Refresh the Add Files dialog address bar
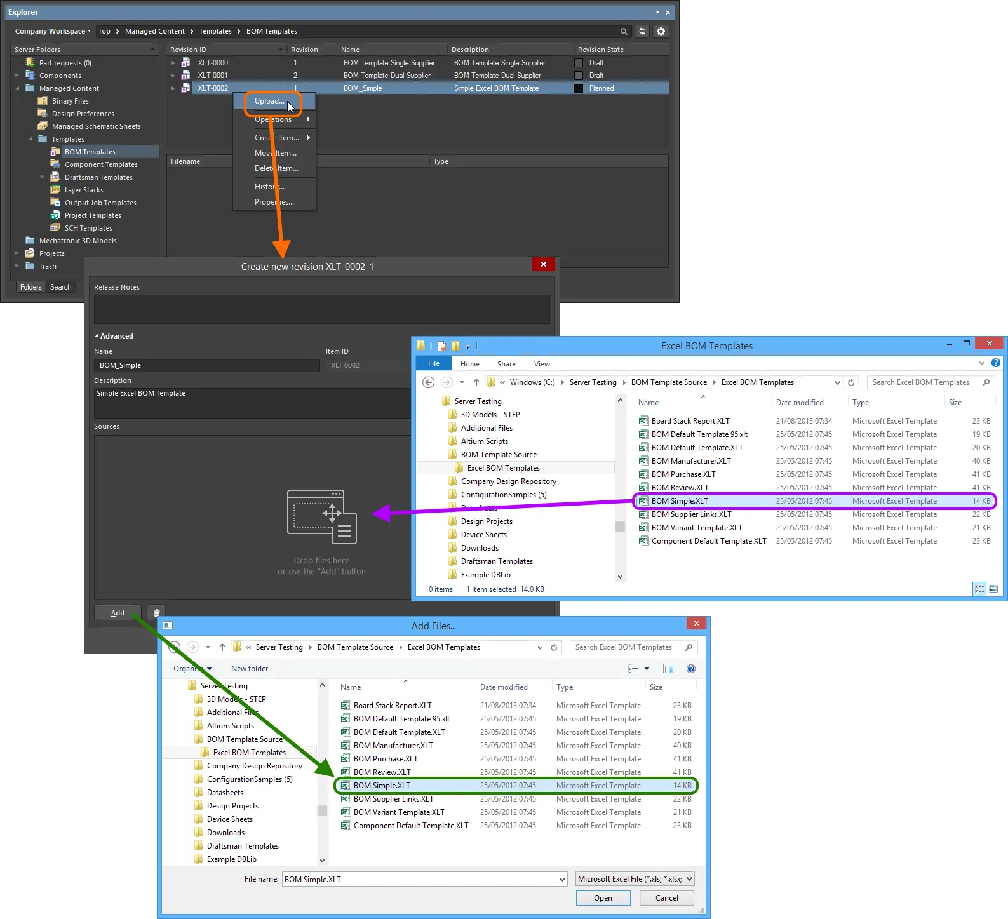 [x=554, y=647]
